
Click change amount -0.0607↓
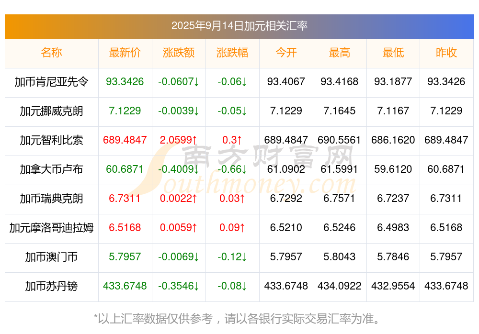[179, 81]
